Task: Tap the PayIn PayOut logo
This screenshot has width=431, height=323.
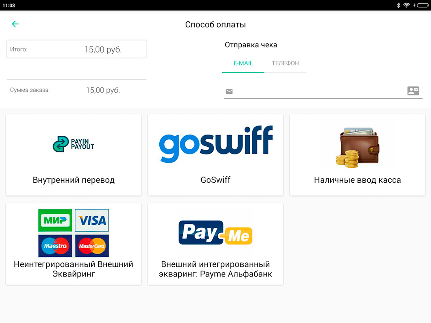Action: 74,144
